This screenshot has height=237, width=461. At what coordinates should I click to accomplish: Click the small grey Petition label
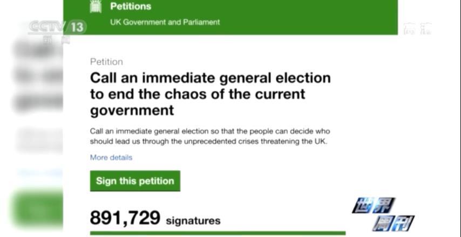(106, 62)
